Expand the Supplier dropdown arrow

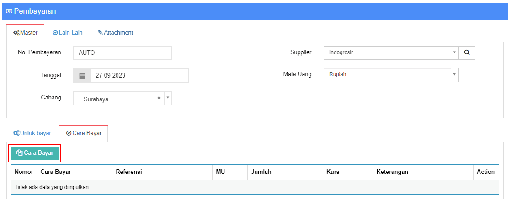[454, 52]
